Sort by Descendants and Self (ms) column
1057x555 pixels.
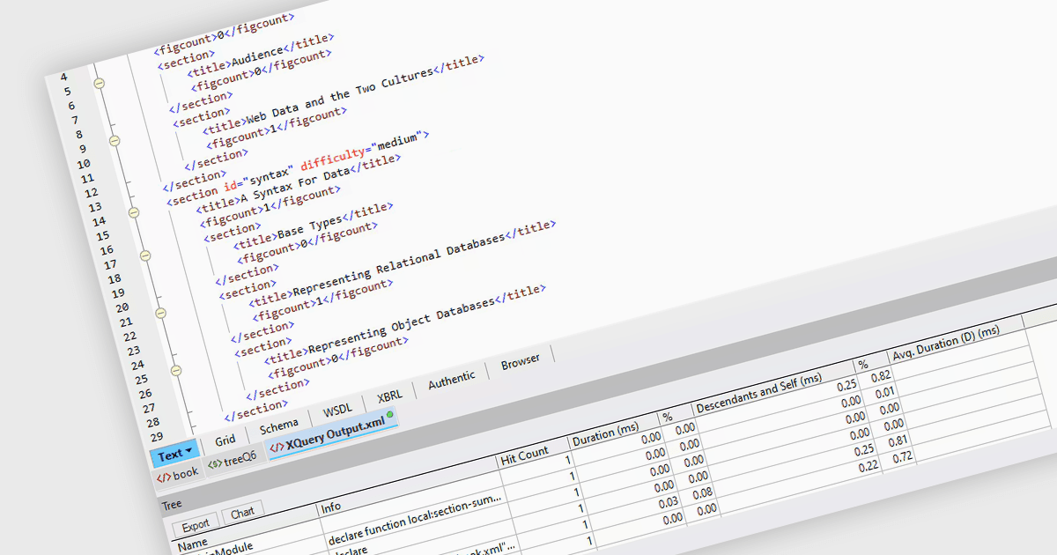coord(759,392)
